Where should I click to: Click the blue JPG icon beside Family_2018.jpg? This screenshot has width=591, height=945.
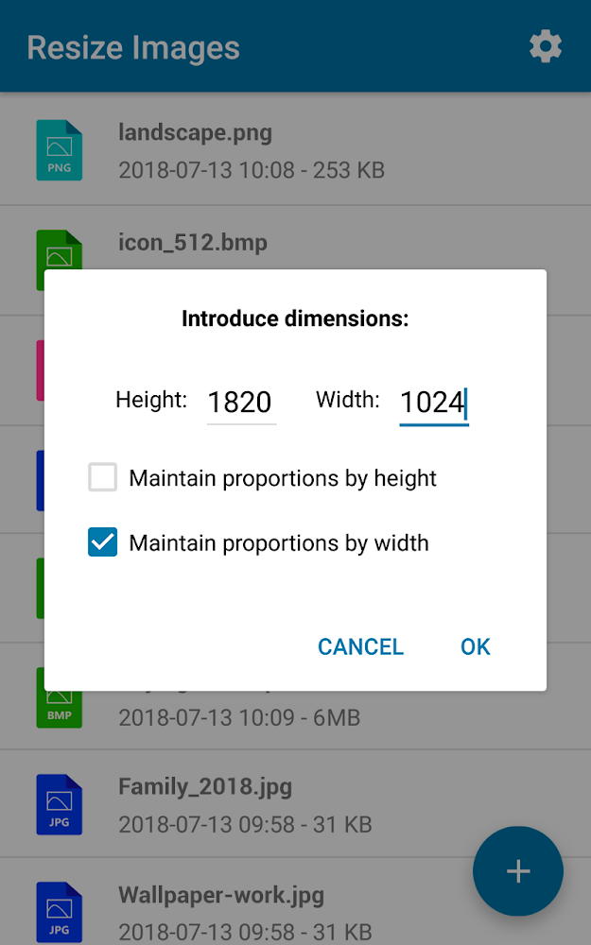(59, 804)
